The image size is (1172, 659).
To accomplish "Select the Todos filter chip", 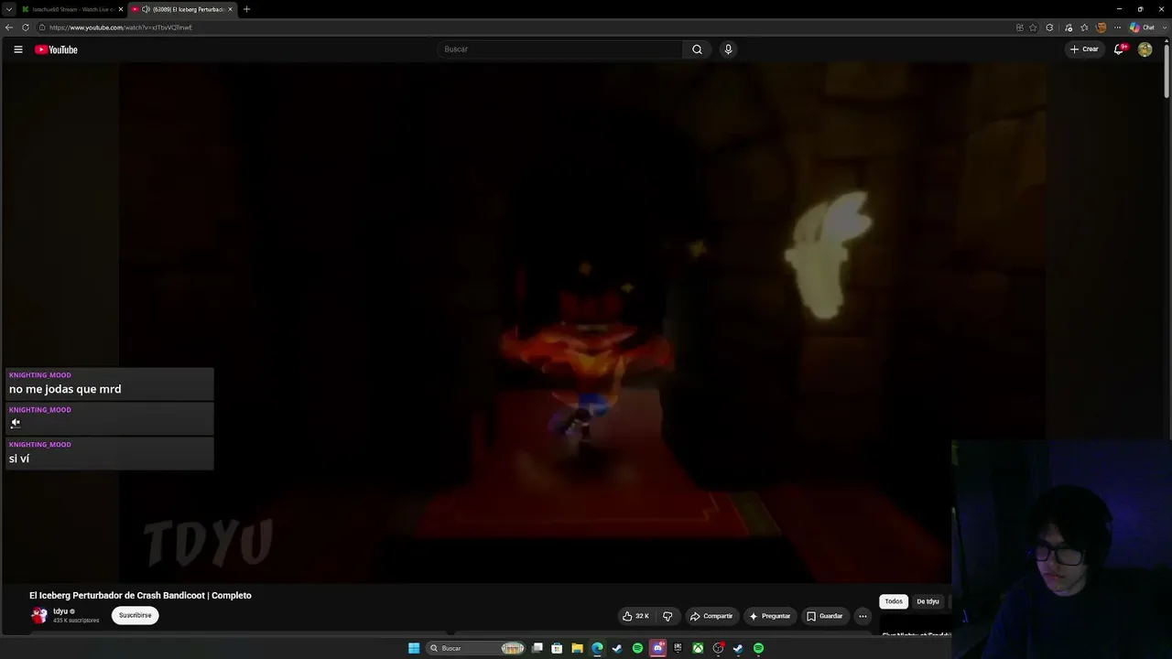I will tap(894, 601).
